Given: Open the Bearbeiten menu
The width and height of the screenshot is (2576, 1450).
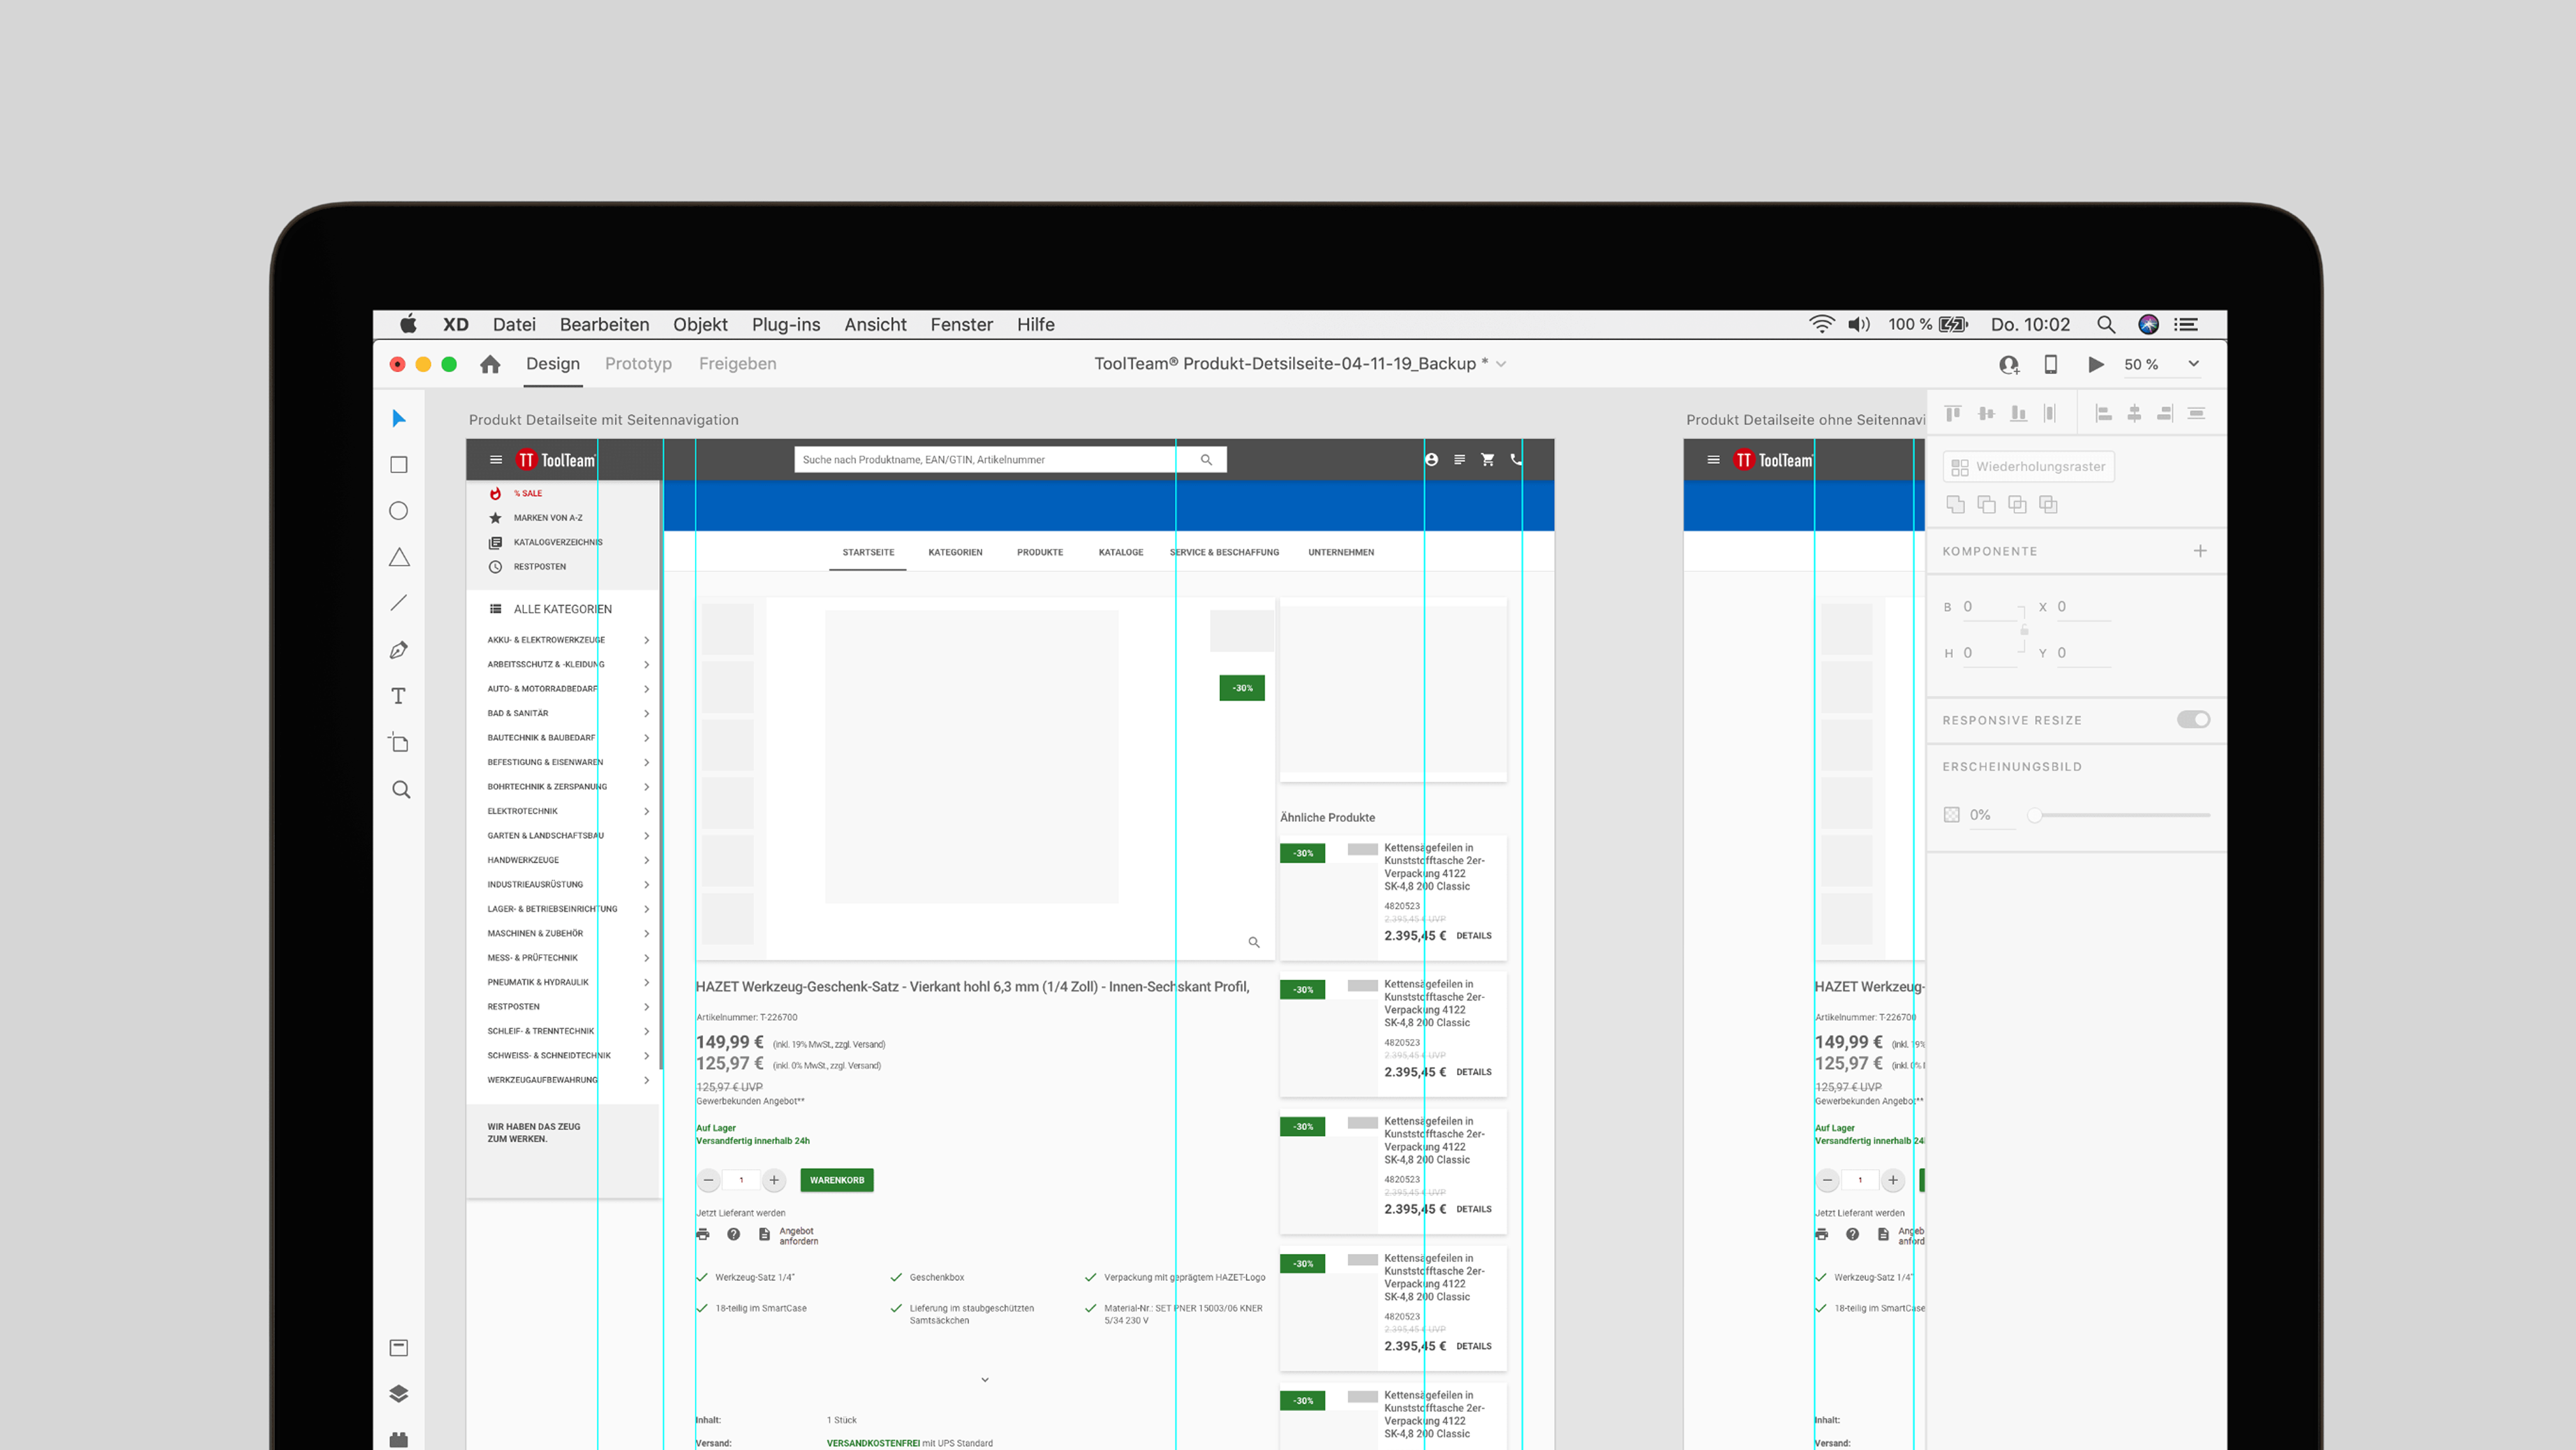Looking at the screenshot, I should click(x=604, y=325).
